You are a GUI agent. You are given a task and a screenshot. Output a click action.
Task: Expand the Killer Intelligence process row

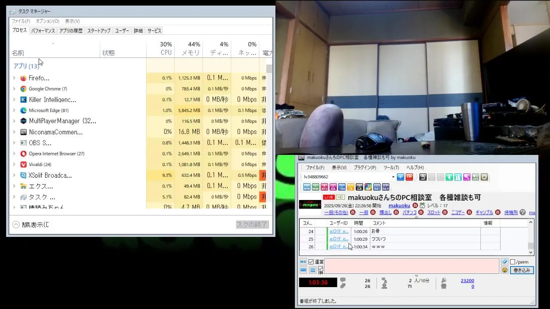(x=14, y=100)
